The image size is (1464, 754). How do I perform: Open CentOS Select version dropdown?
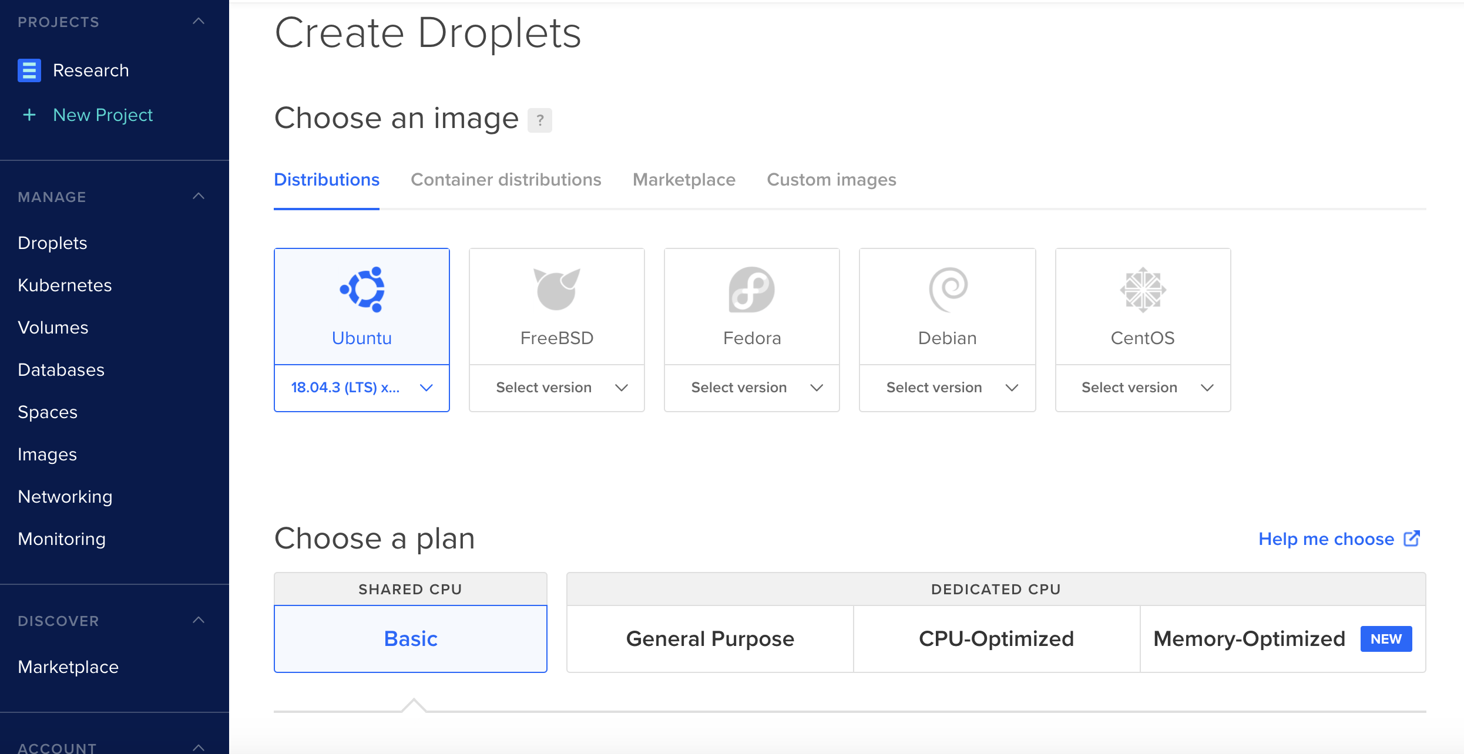point(1143,388)
